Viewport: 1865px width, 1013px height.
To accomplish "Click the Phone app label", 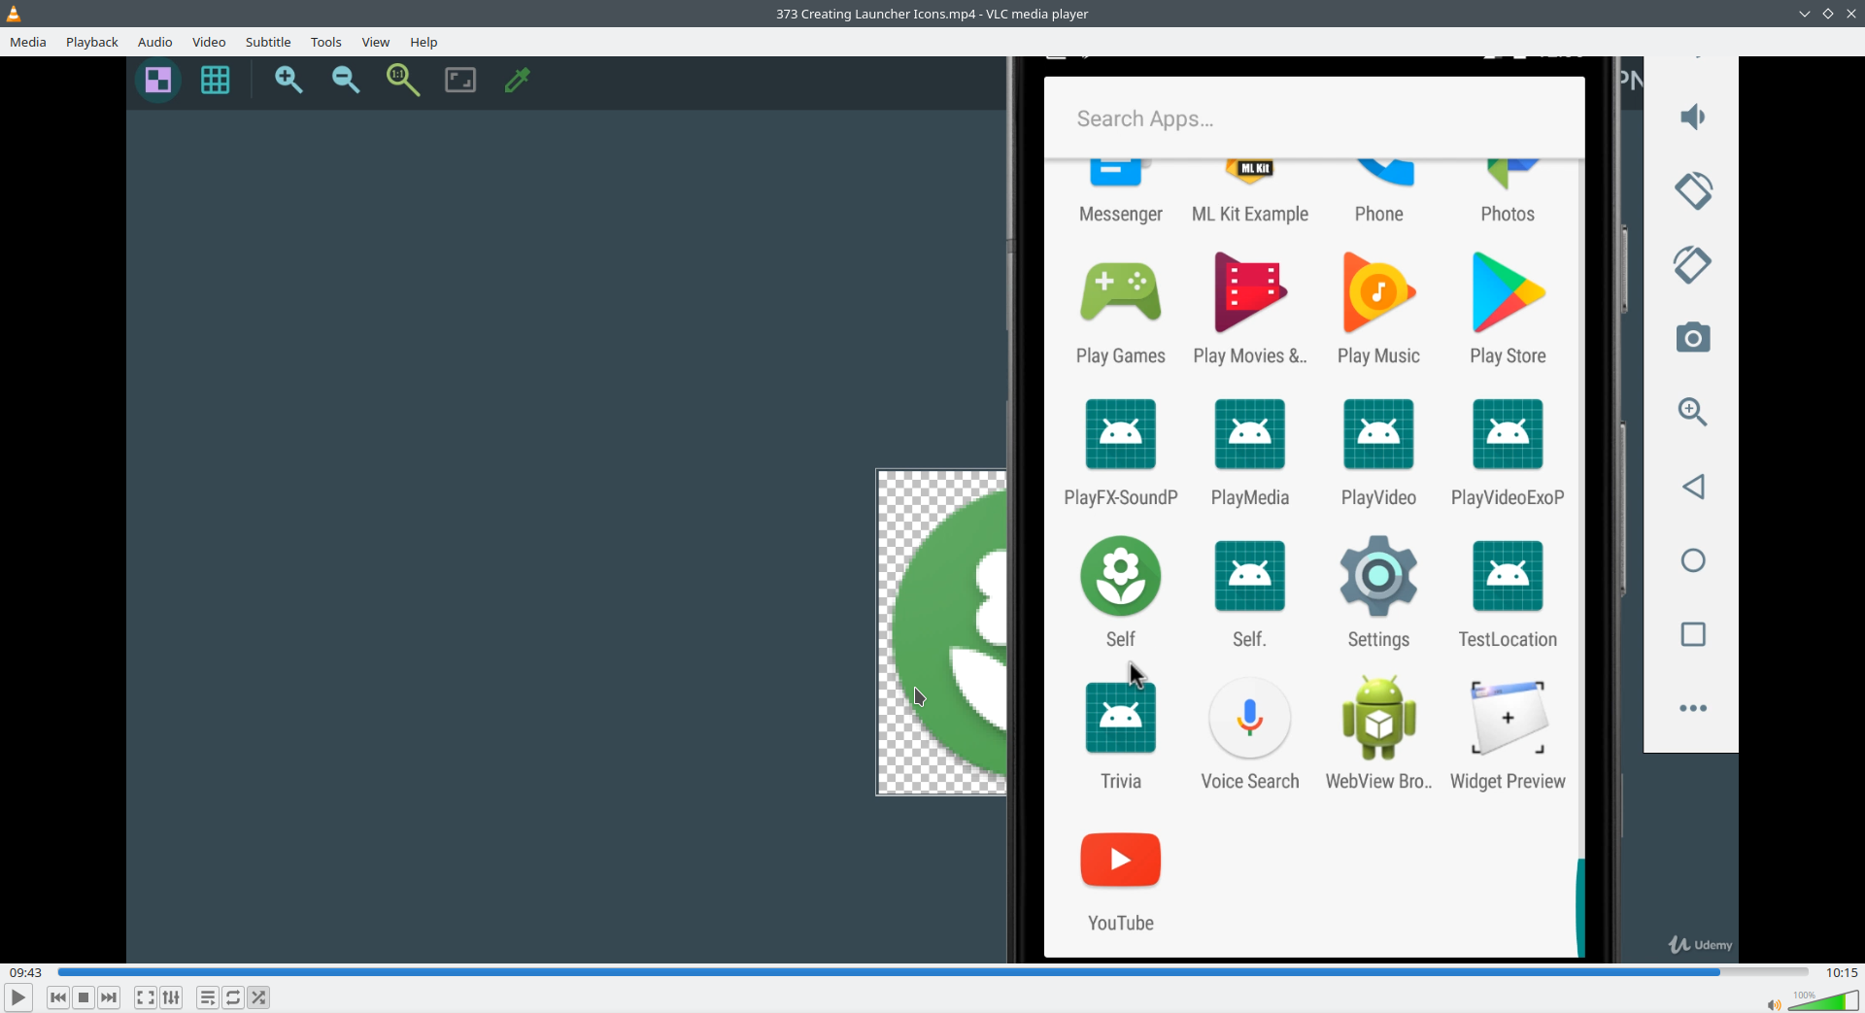I will pos(1378,214).
